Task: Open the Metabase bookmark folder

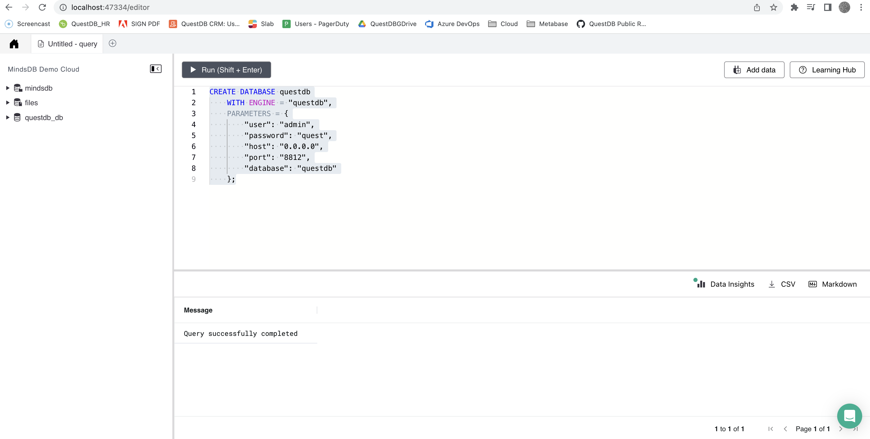Action: click(x=547, y=24)
